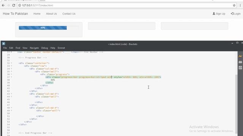Click the closing div on line 42
Image resolution: width=243 pixels, height=136 pixels.
[33, 91]
